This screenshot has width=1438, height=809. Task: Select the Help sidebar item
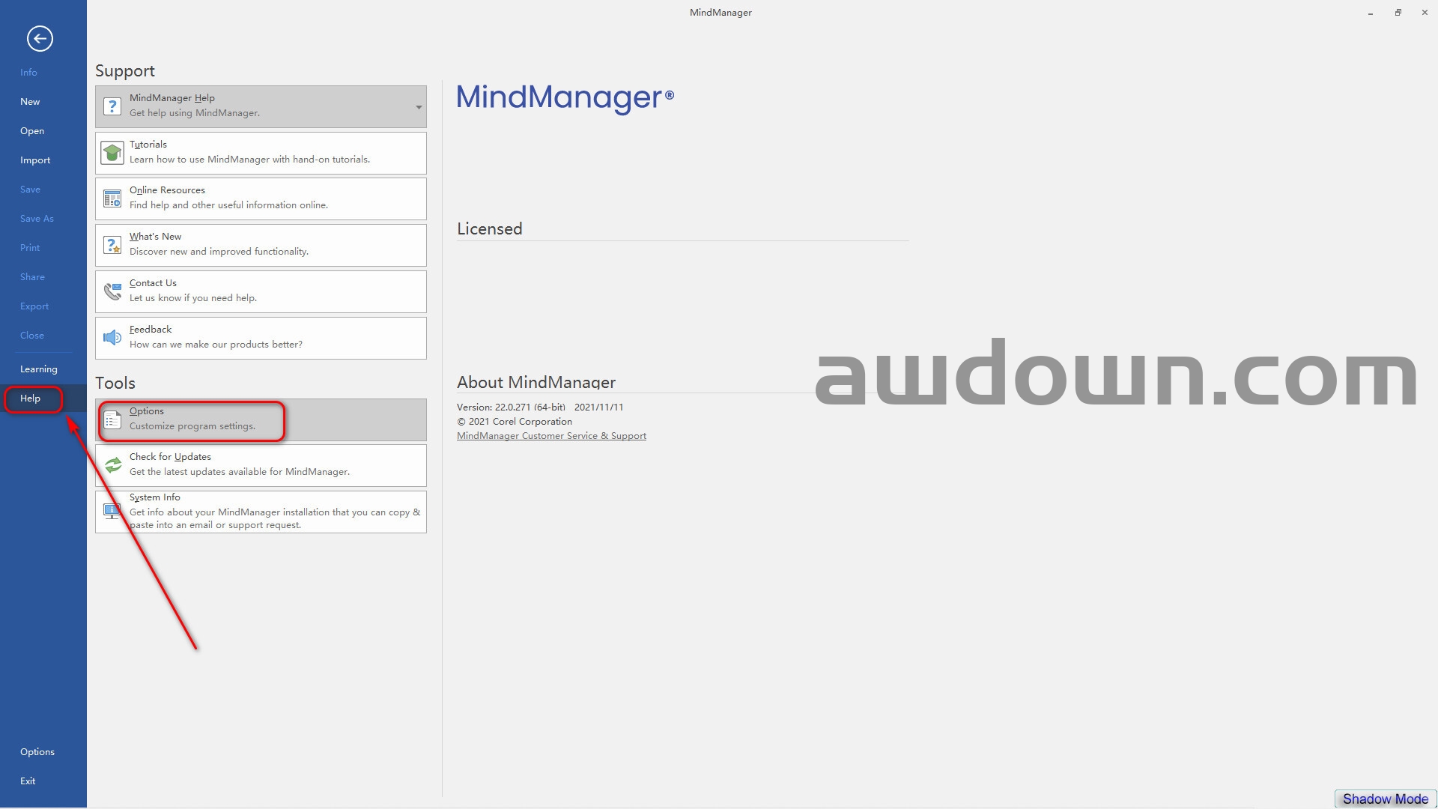31,399
